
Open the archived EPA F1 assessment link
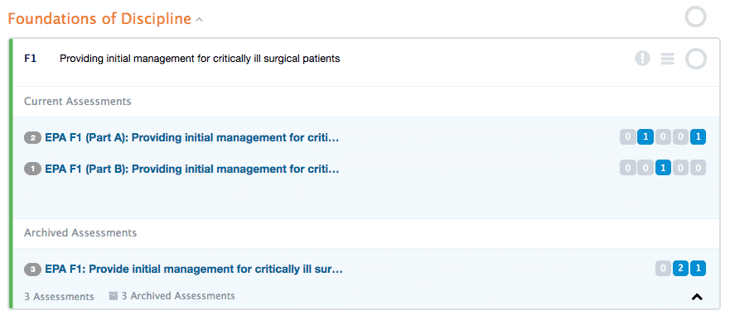coord(194,269)
